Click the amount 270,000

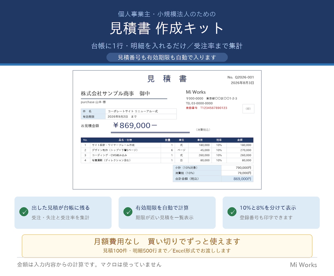point(240,150)
